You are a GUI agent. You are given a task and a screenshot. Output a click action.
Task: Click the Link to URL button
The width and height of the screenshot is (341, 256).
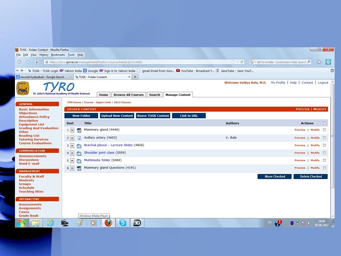[x=189, y=116]
